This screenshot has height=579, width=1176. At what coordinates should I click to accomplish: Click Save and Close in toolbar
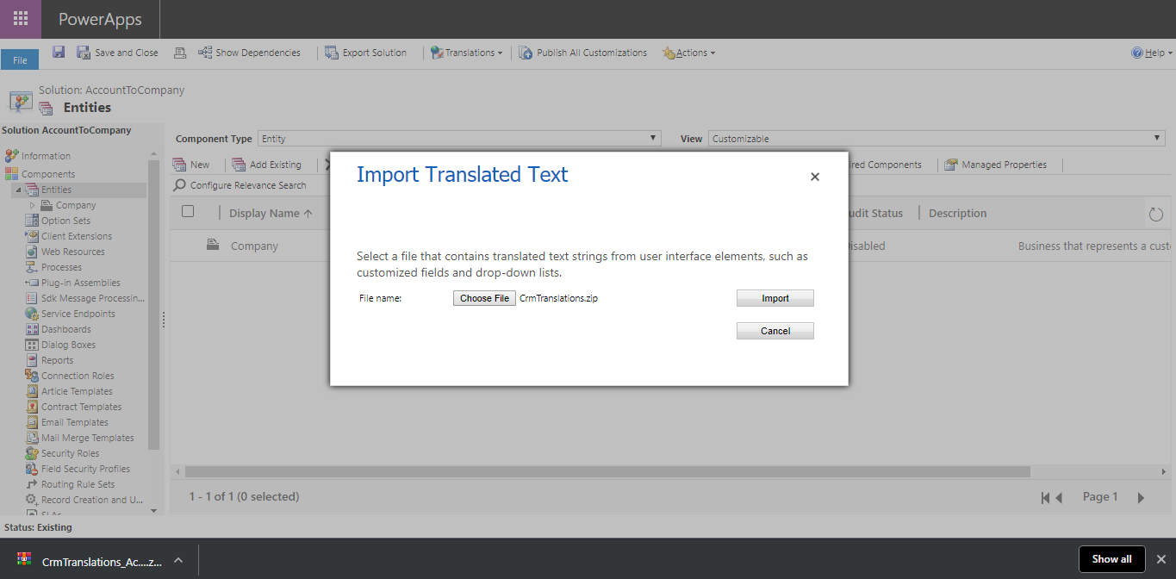(118, 53)
